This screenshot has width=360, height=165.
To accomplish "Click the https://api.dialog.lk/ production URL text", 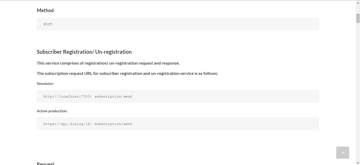I will 68,124.
